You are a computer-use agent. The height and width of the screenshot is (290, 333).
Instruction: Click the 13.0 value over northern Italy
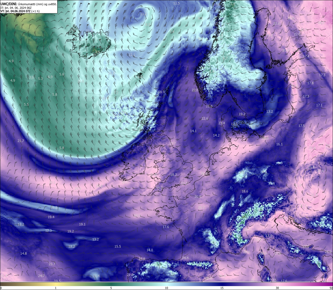269,236
